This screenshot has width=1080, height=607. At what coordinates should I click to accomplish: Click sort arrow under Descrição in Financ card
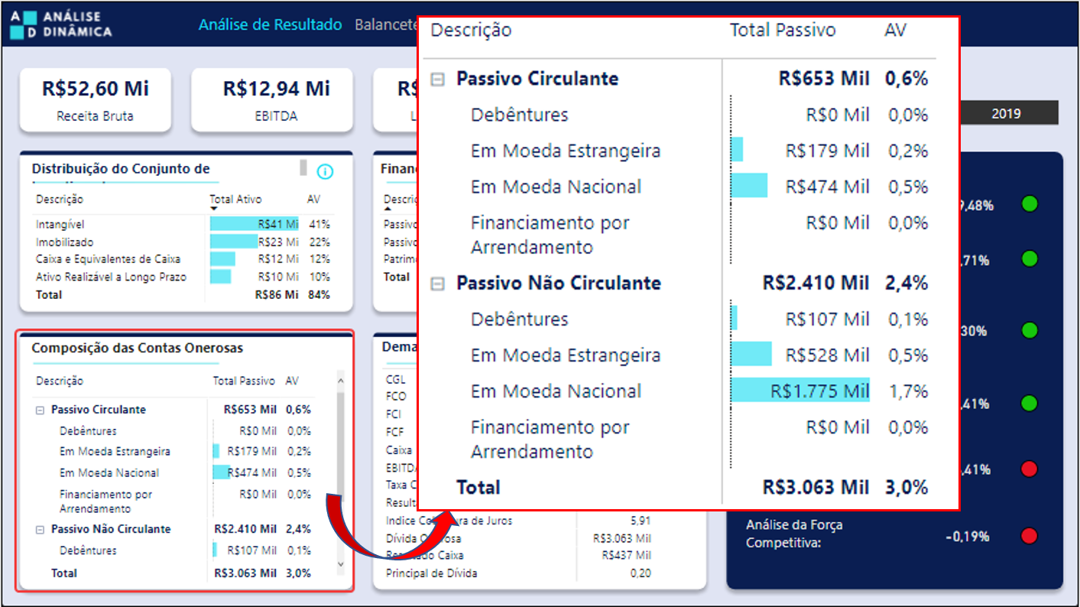point(387,208)
